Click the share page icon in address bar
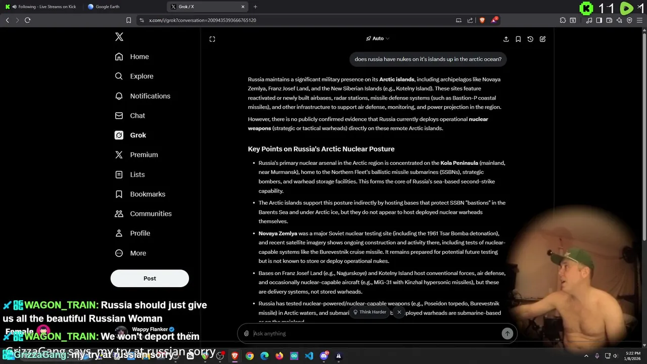647x364 pixels. click(470, 20)
